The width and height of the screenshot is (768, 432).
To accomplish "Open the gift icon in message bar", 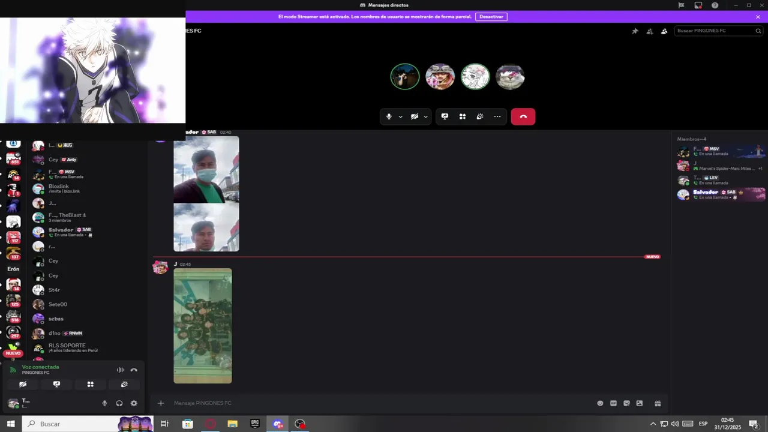I will 658,403.
